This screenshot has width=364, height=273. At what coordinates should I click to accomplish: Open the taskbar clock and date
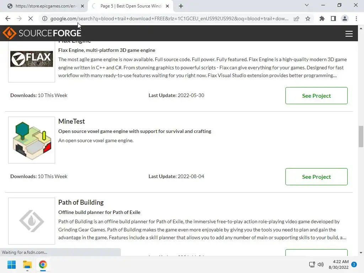(339, 264)
